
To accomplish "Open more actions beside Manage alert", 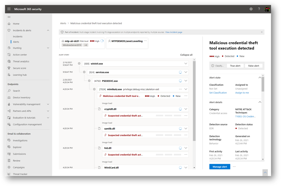I will [x=234, y=167].
